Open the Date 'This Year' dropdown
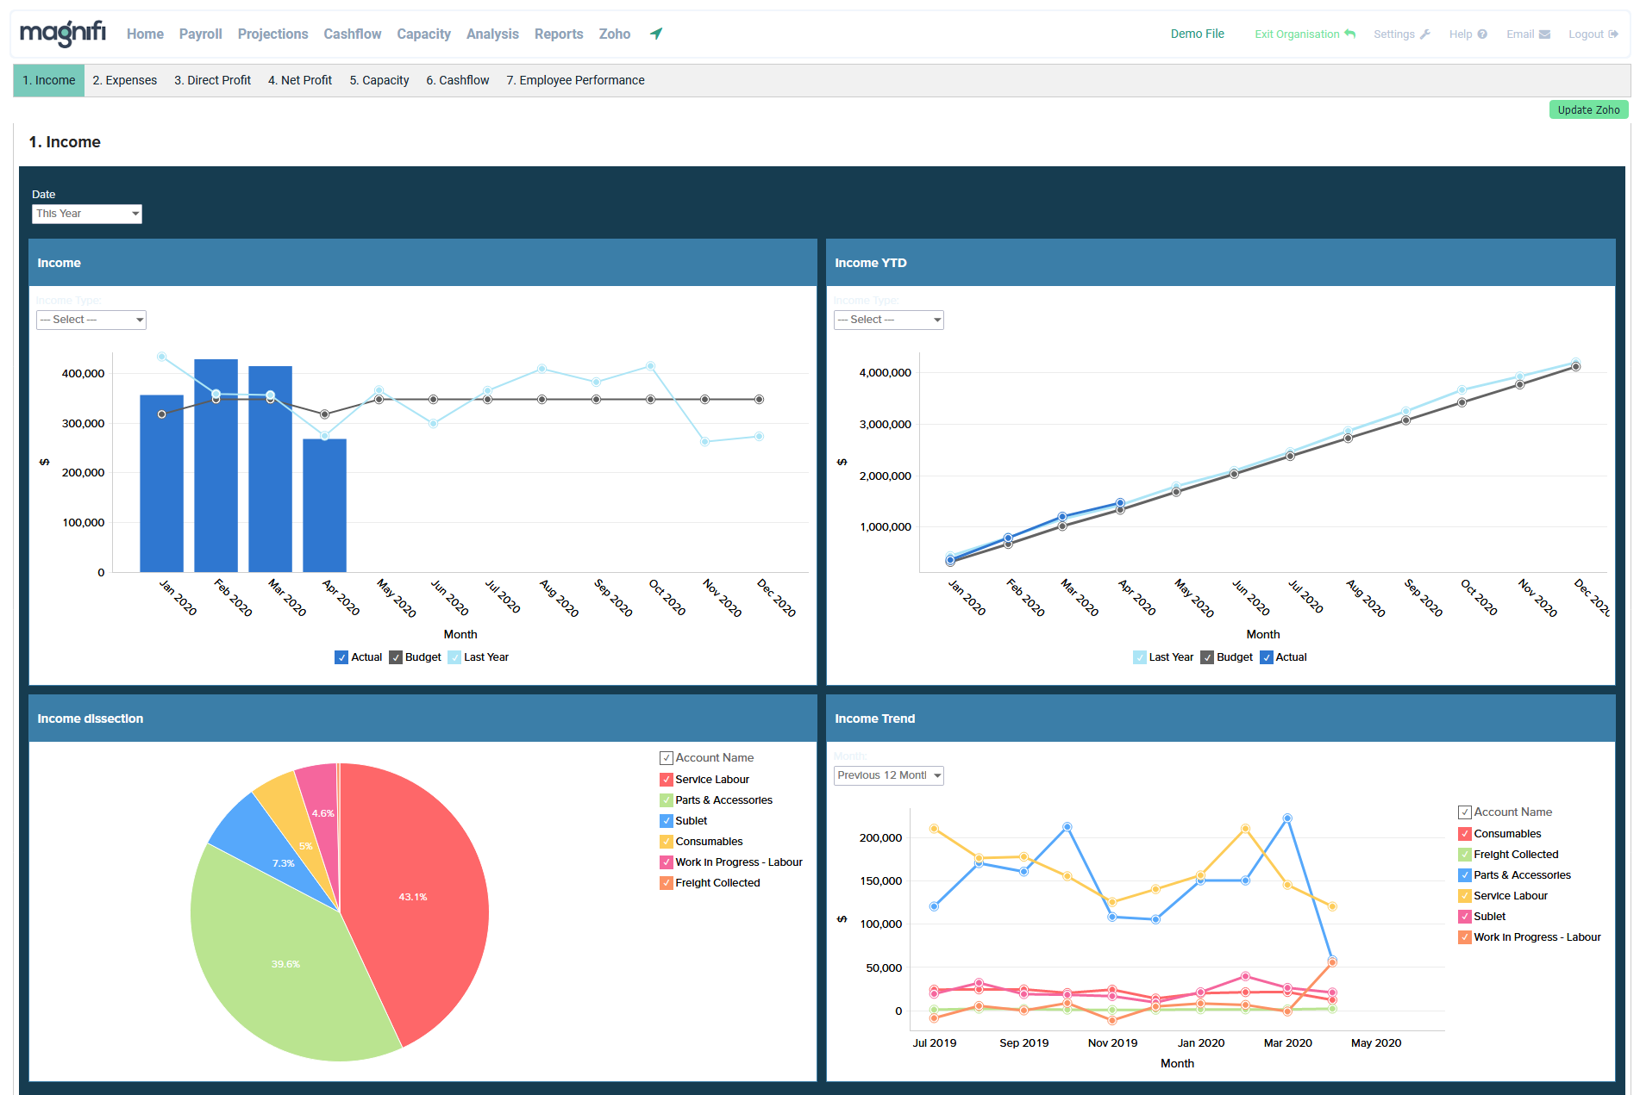This screenshot has height=1095, width=1640. [x=86, y=214]
